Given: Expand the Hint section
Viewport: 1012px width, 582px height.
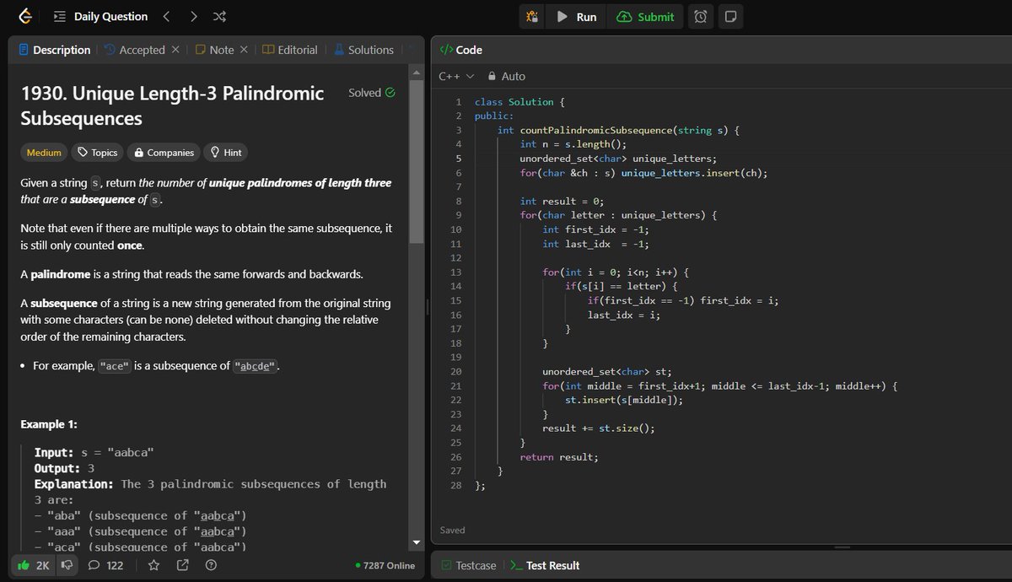Looking at the screenshot, I should point(225,152).
